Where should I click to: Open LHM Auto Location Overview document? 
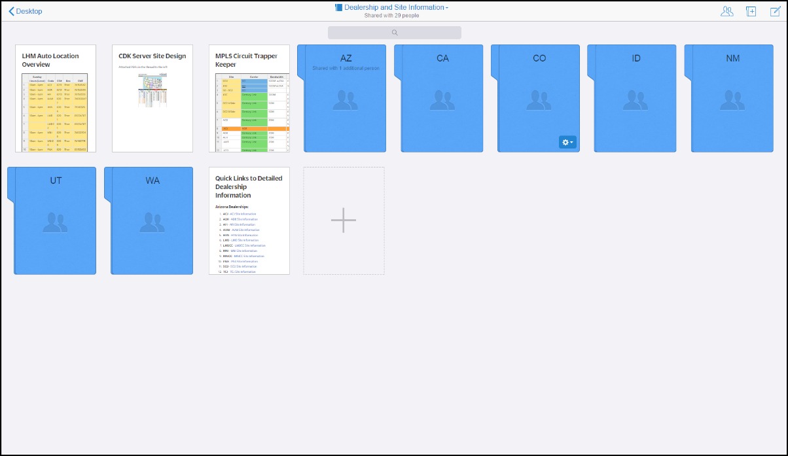pos(56,98)
